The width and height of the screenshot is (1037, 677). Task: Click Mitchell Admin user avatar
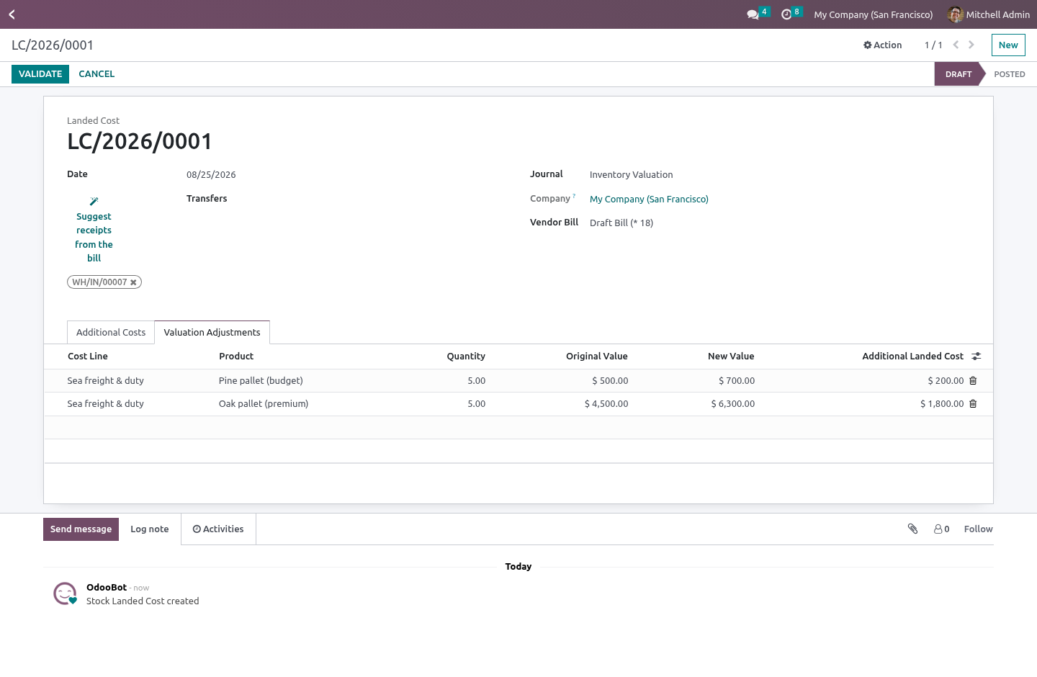point(956,14)
